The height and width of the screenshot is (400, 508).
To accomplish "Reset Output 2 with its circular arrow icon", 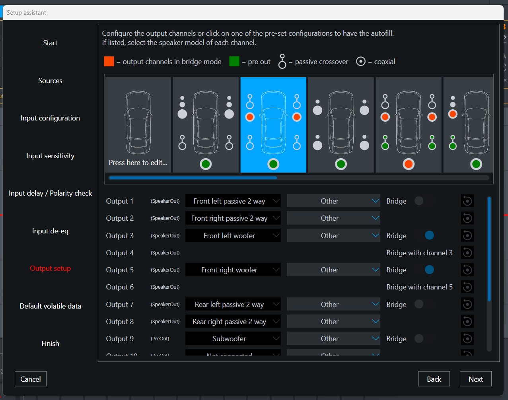I will point(467,218).
